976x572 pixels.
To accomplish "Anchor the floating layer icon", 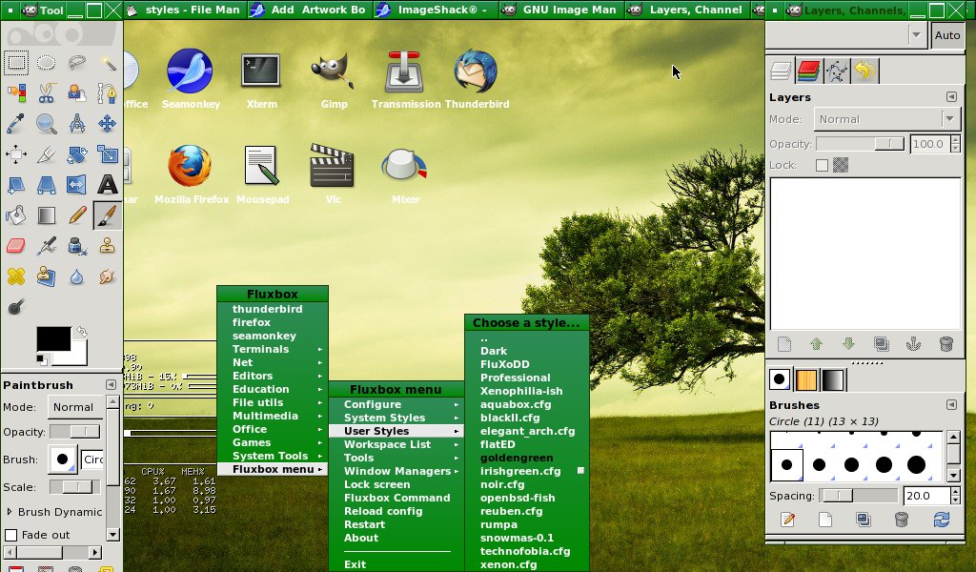I will click(x=913, y=343).
